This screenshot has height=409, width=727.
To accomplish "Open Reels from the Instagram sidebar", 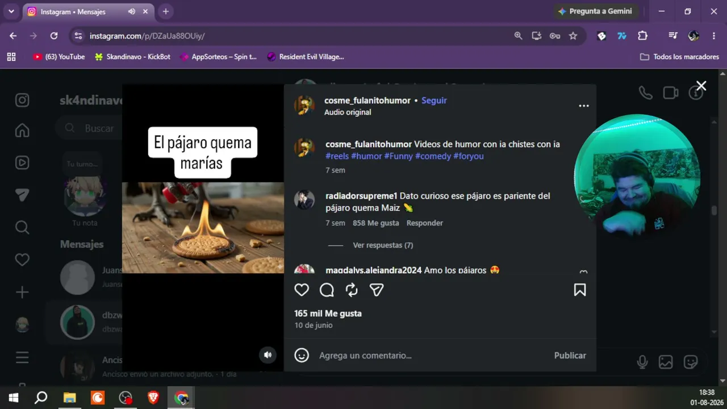I will click(x=22, y=162).
